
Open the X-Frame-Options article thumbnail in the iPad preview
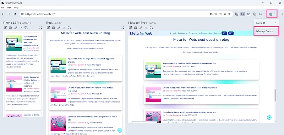click(x=58, y=94)
